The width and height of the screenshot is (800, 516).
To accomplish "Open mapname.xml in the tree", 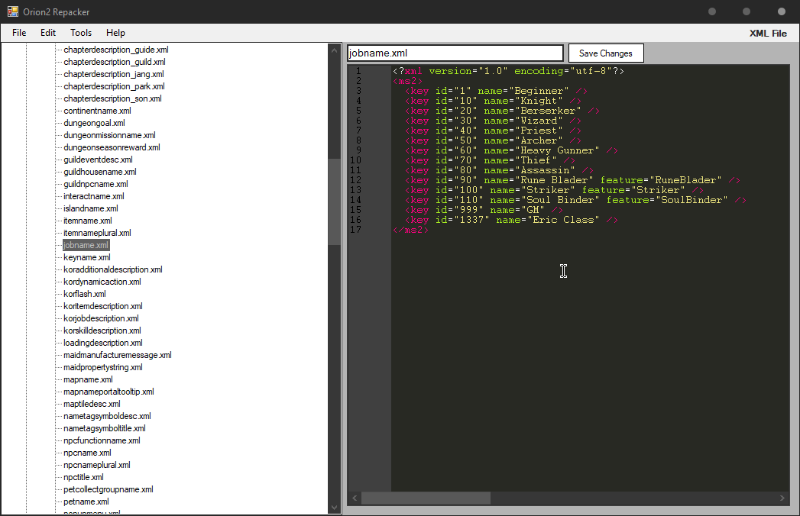I will pyautogui.click(x=88, y=380).
